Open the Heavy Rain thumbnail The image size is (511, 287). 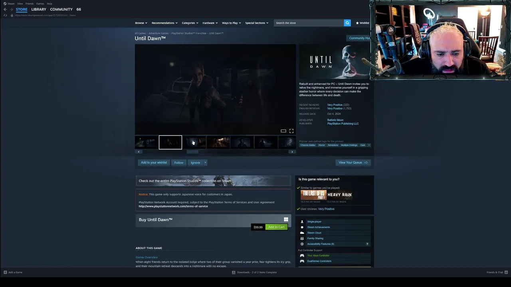point(340,195)
